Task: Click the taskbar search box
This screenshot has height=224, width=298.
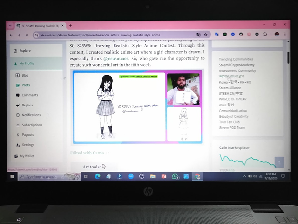Action: (x=49, y=177)
